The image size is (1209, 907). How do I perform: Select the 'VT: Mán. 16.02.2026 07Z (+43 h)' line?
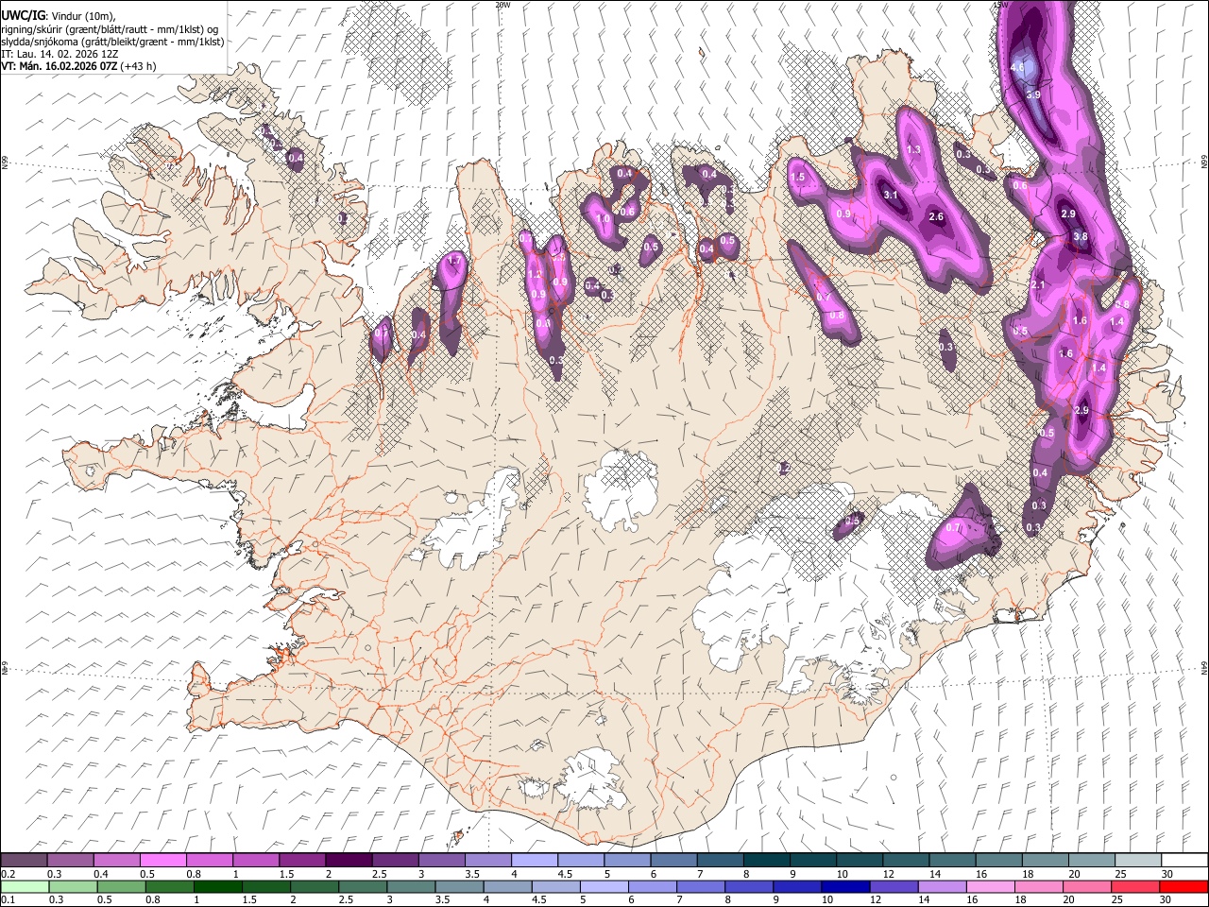(78, 66)
